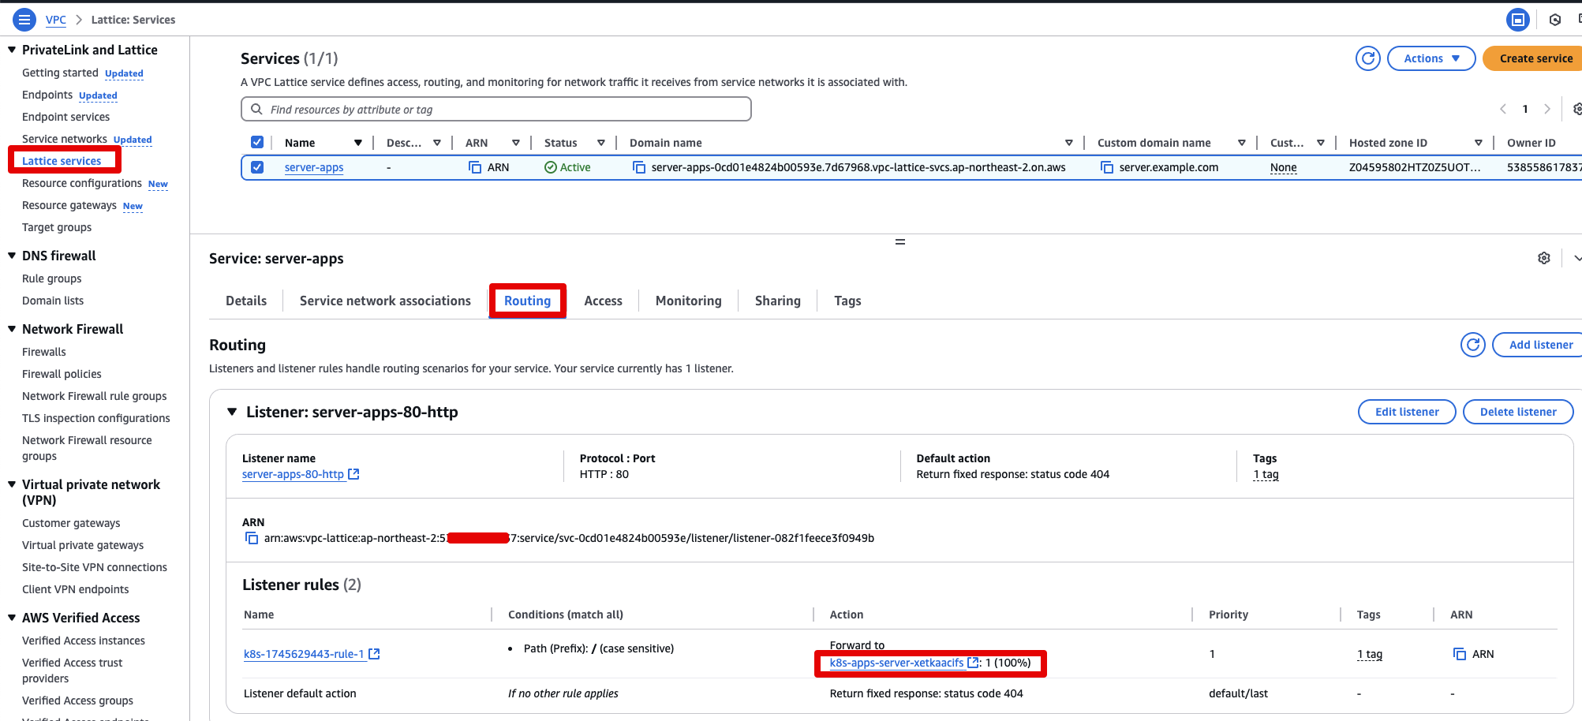Sort by Custom domain name column
The width and height of the screenshot is (1582, 721).
1242,143
